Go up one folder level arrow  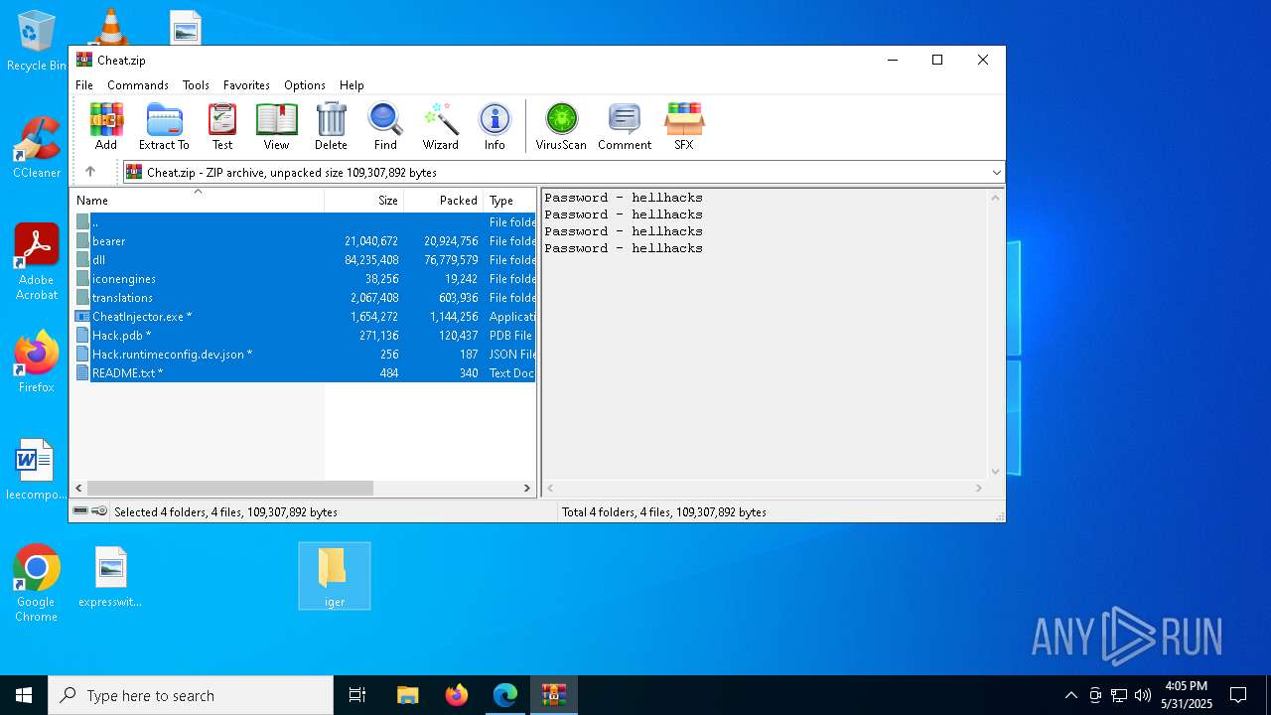(x=90, y=172)
